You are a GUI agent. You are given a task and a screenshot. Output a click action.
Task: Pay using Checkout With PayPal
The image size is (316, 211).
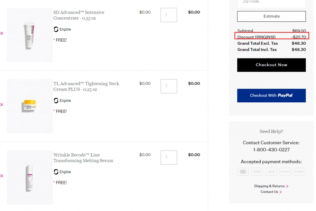point(271,95)
